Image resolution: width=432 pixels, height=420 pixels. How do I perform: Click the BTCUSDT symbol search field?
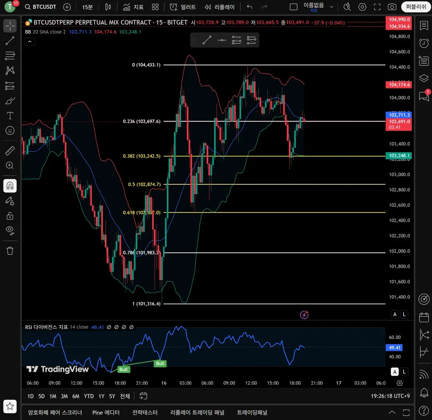point(41,7)
